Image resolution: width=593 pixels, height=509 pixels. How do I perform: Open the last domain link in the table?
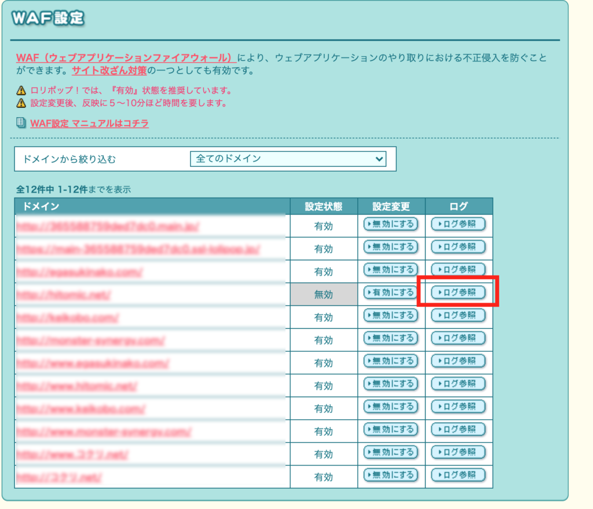click(59, 478)
